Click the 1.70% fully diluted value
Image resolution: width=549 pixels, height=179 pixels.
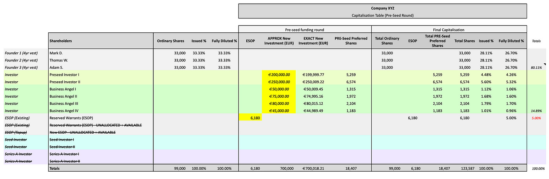[x=512, y=104]
